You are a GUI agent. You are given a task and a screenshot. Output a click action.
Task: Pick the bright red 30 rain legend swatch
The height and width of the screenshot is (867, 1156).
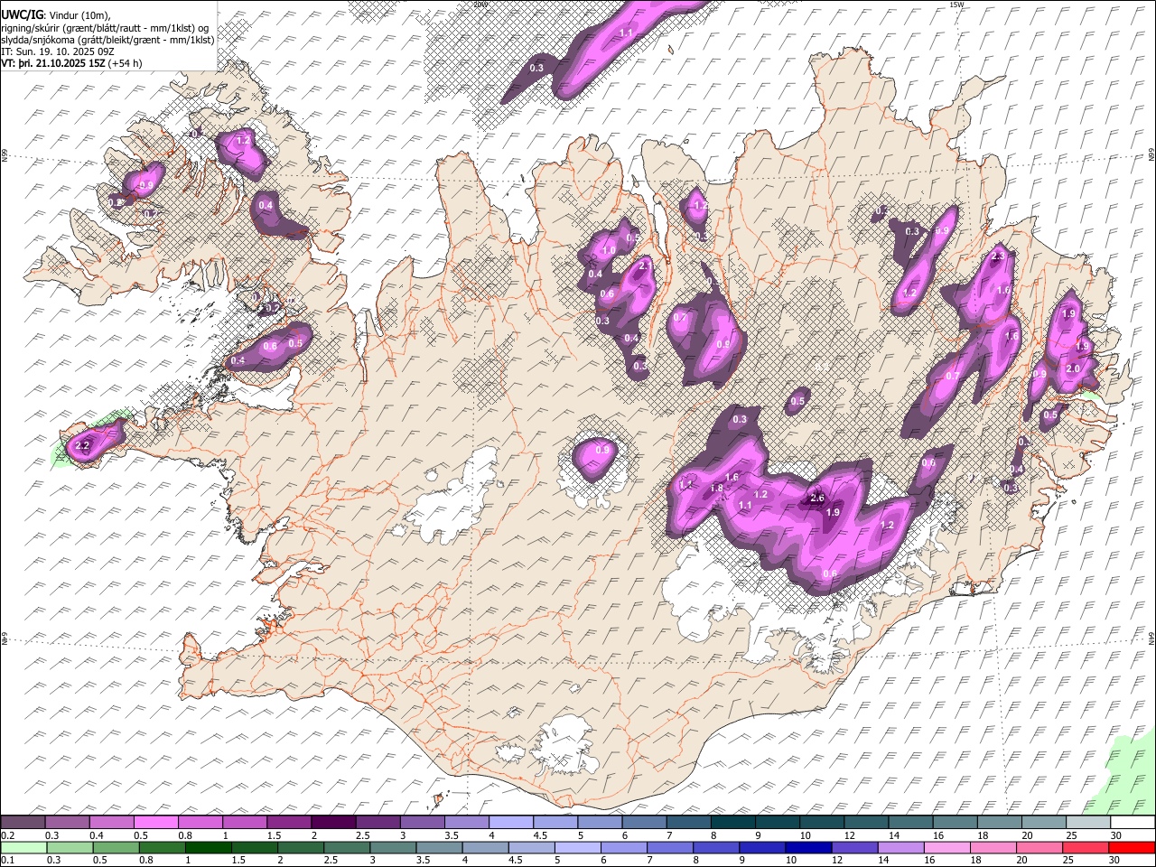point(1132,848)
